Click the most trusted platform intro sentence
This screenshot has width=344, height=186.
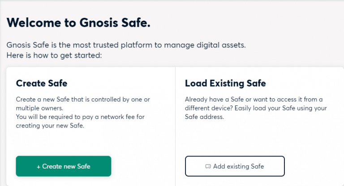coord(126,45)
